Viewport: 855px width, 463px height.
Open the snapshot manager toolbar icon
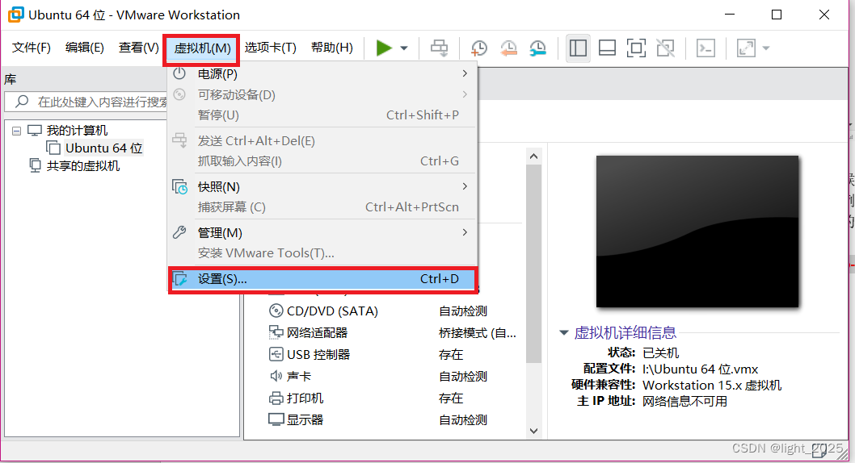pyautogui.click(x=537, y=48)
